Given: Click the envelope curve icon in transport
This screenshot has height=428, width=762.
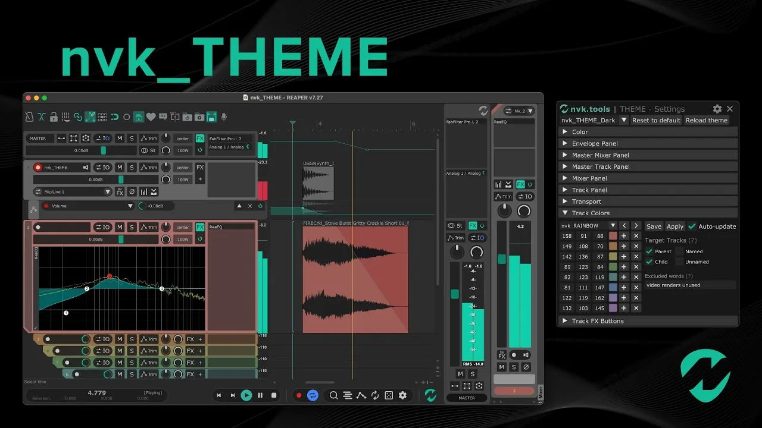Looking at the screenshot, I should coord(361,395).
